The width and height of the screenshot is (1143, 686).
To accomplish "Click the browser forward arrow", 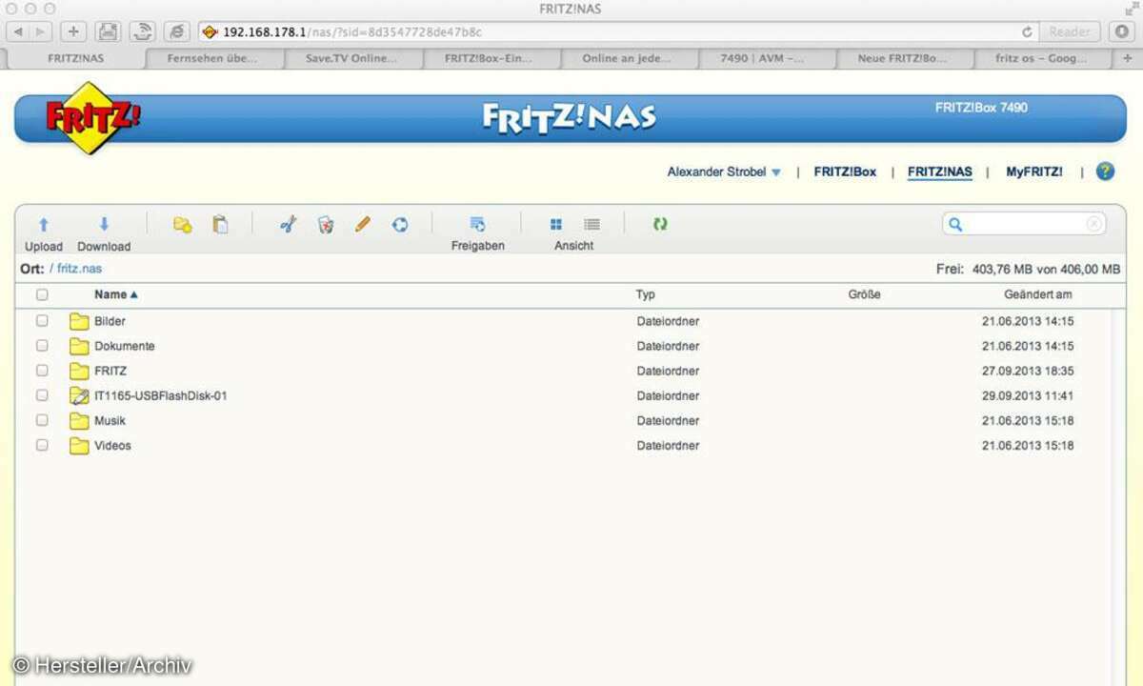I will tap(41, 31).
